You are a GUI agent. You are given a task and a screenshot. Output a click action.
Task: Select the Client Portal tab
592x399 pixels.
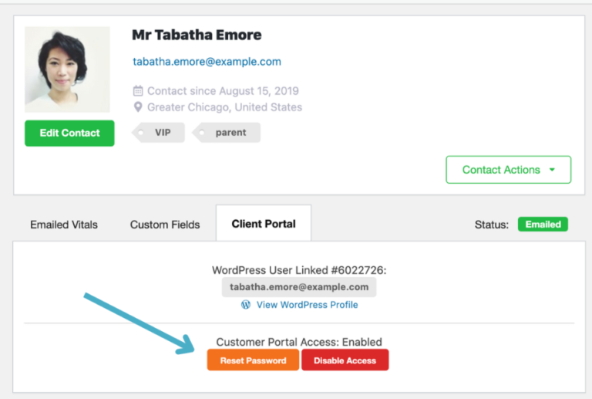(264, 224)
